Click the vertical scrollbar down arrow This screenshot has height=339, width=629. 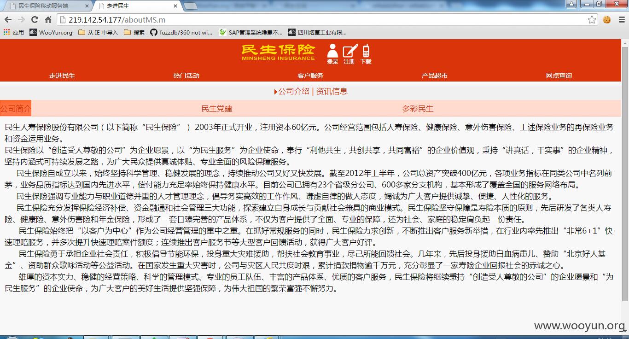click(x=625, y=331)
